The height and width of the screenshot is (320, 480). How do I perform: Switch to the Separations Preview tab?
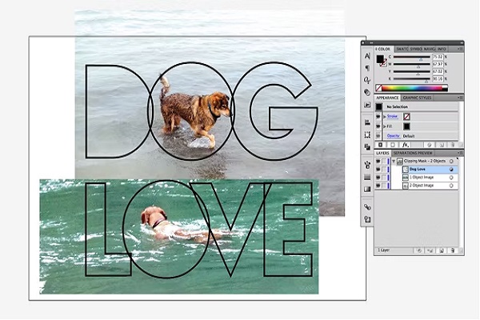tap(413, 153)
